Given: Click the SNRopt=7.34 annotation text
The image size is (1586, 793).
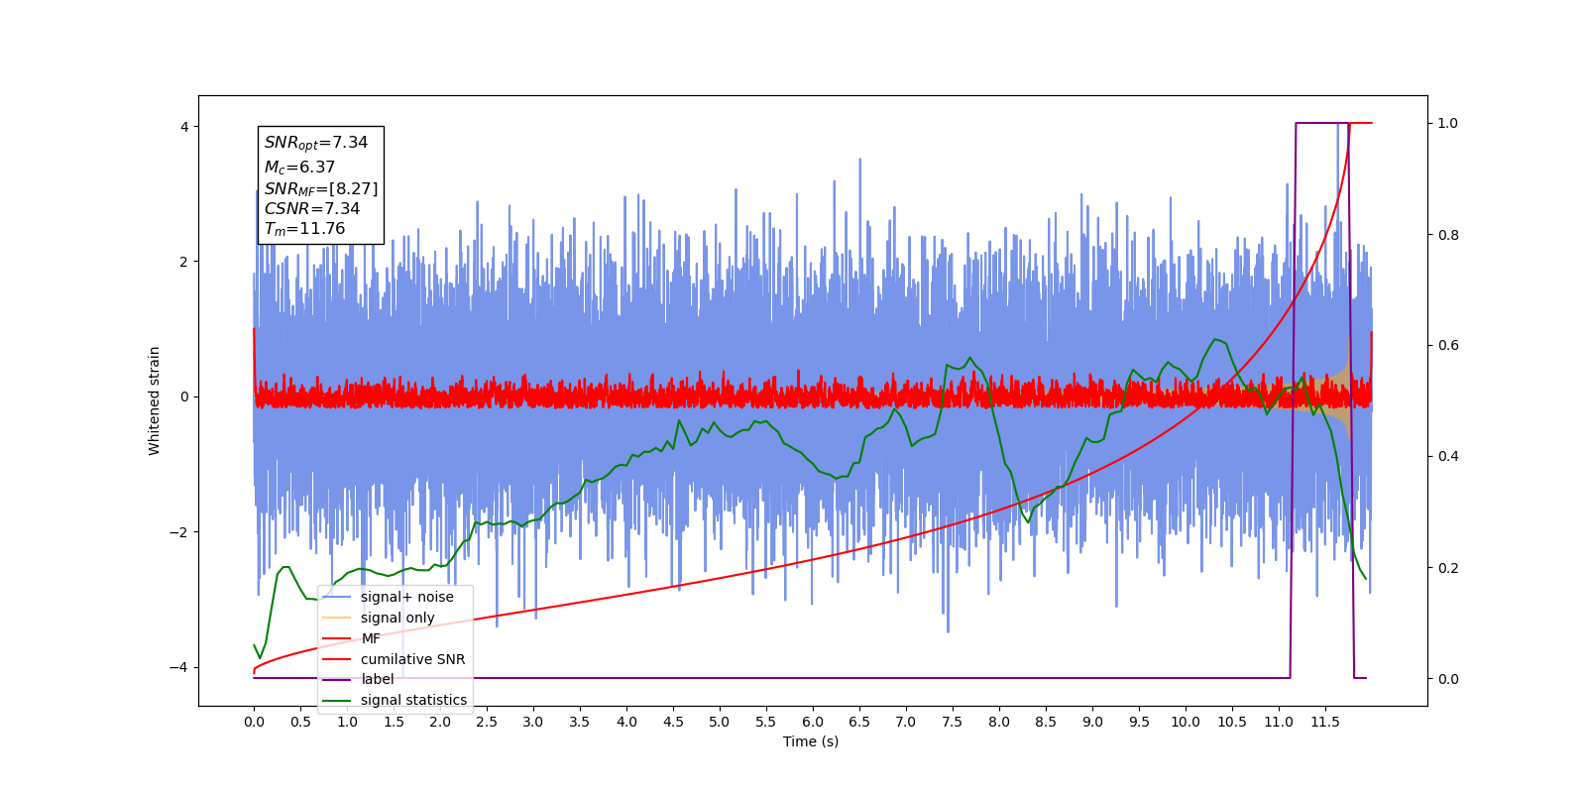Looking at the screenshot, I should point(316,143).
